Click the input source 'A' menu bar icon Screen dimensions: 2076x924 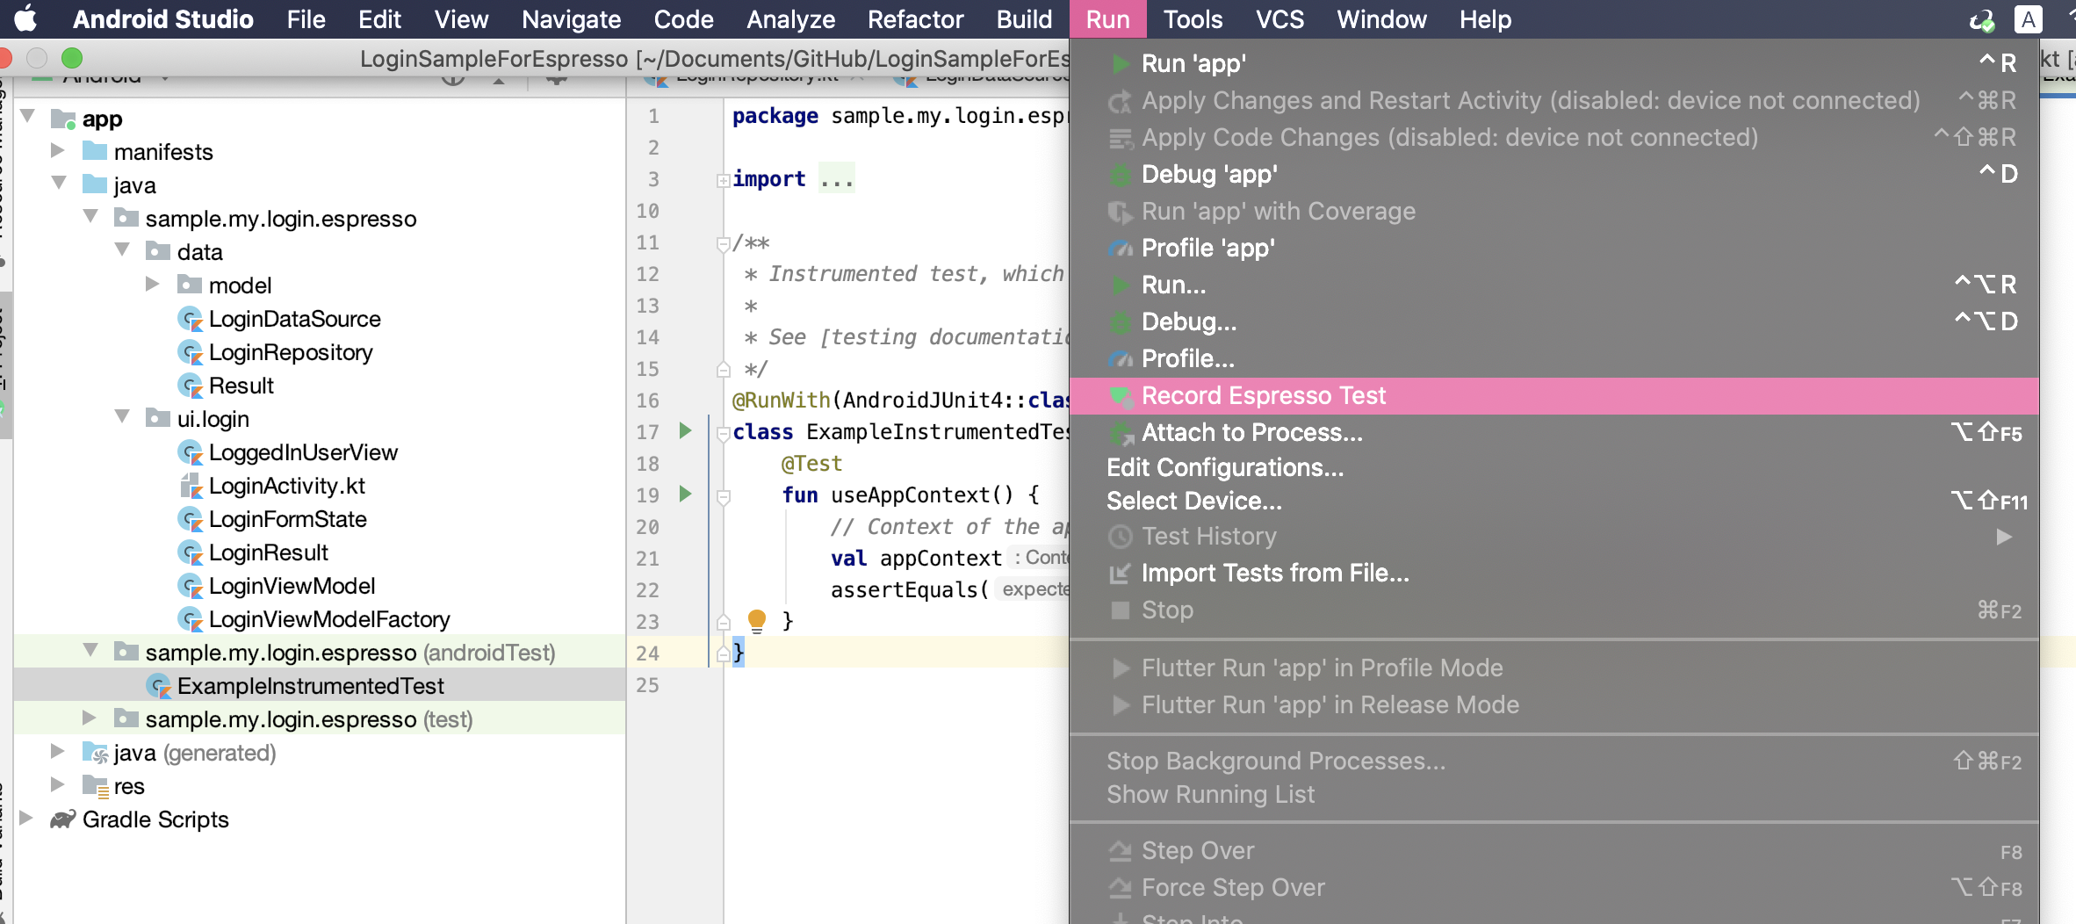(x=2029, y=19)
